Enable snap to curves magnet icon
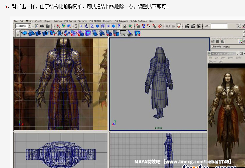Screen dimensions: 245x168 [x=144, y=26]
